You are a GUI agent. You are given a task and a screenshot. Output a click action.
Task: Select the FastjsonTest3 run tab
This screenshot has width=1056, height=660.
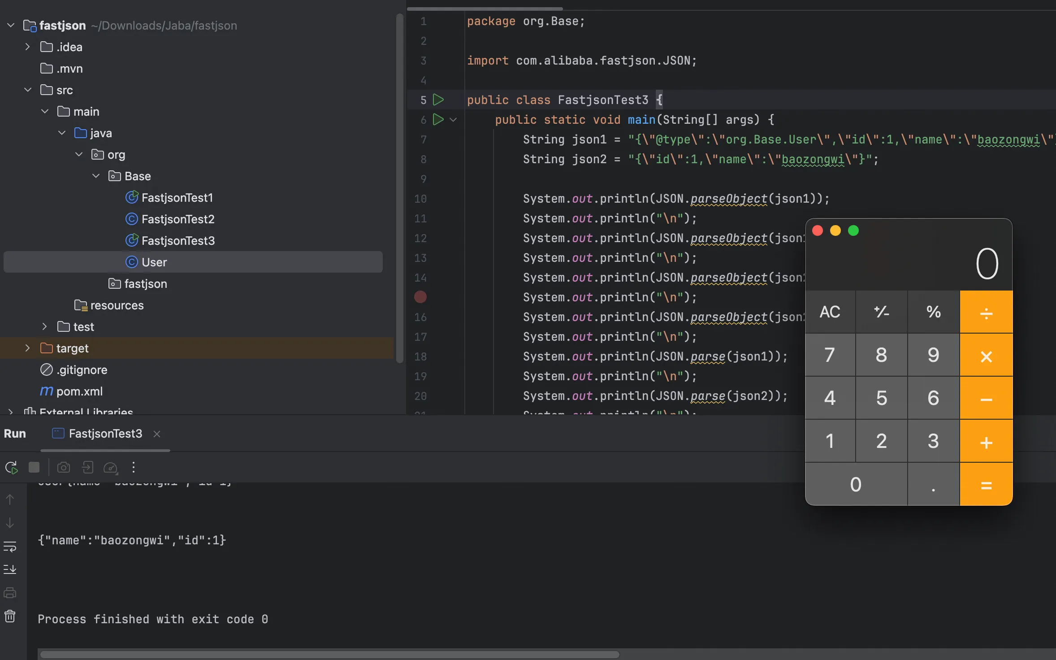[x=105, y=434]
